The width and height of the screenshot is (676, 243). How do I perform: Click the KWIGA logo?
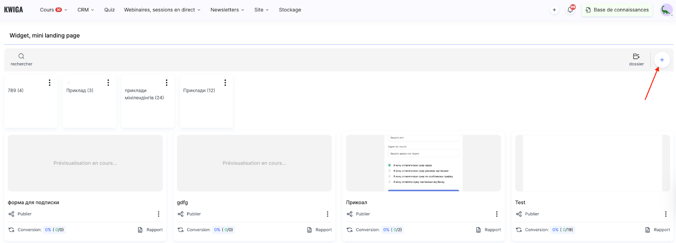14,10
